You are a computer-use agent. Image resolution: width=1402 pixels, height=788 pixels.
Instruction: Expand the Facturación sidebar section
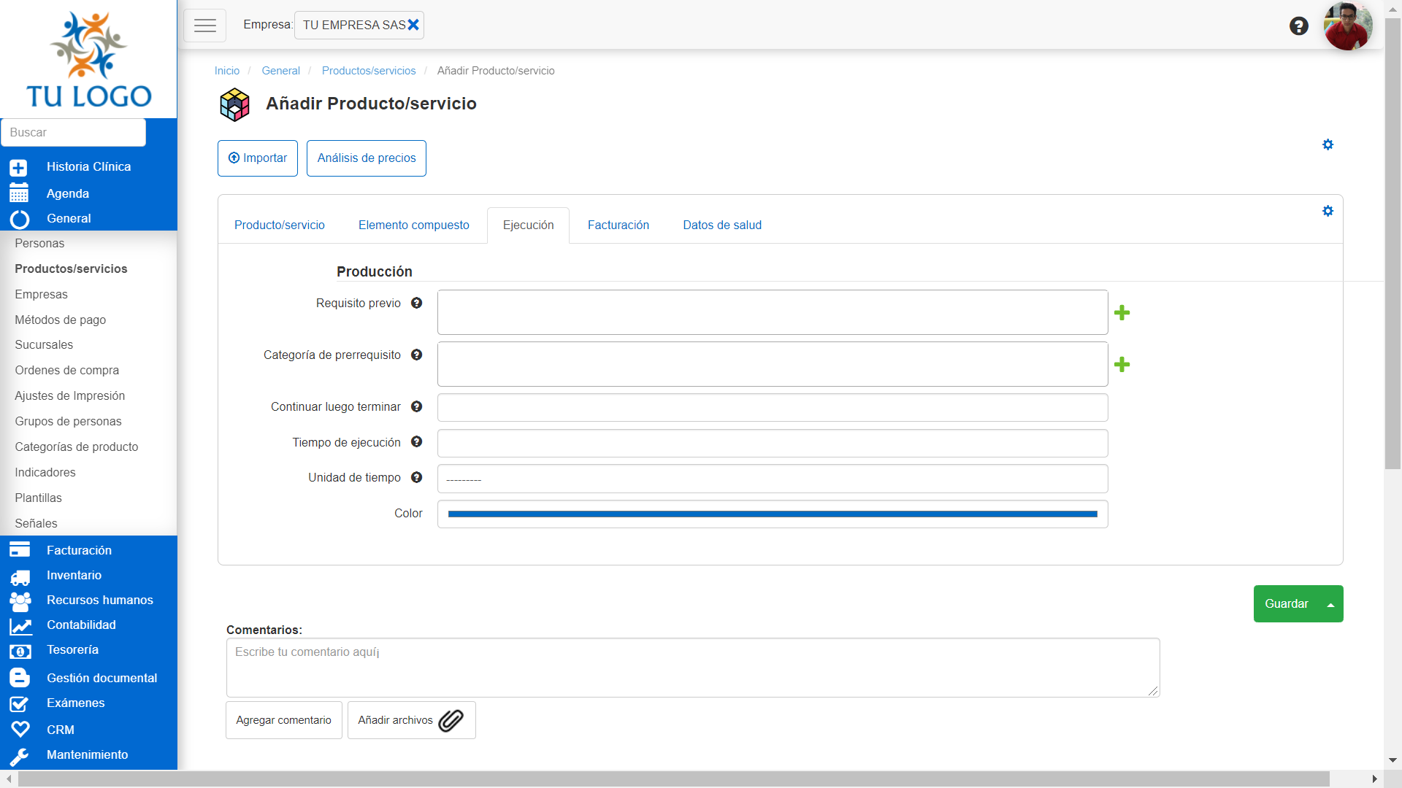point(79,550)
